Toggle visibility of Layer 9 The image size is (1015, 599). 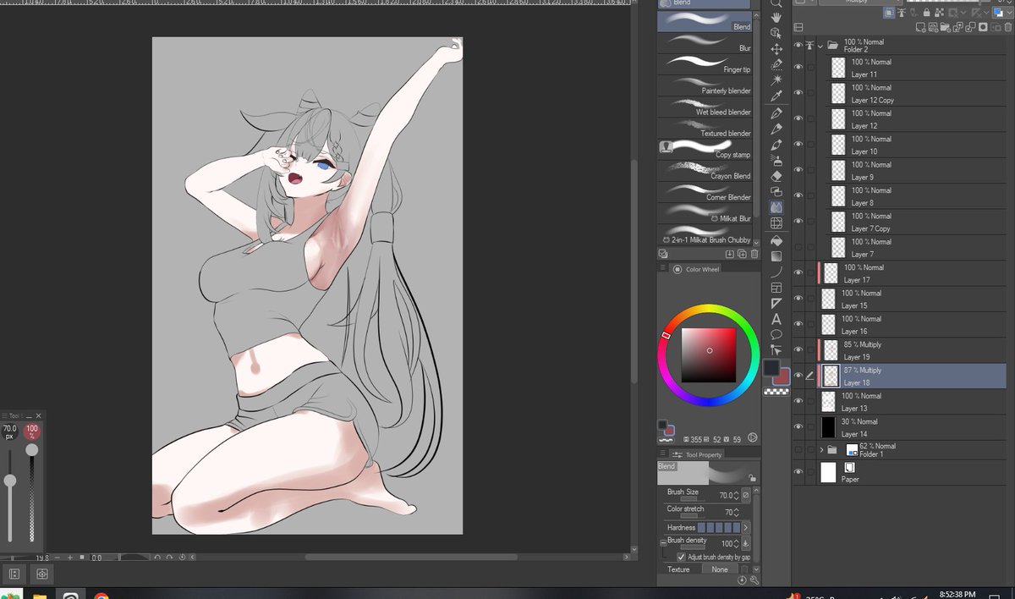point(798,170)
